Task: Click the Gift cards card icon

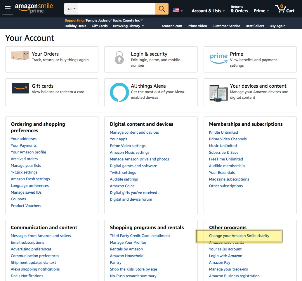Action: tap(20, 88)
